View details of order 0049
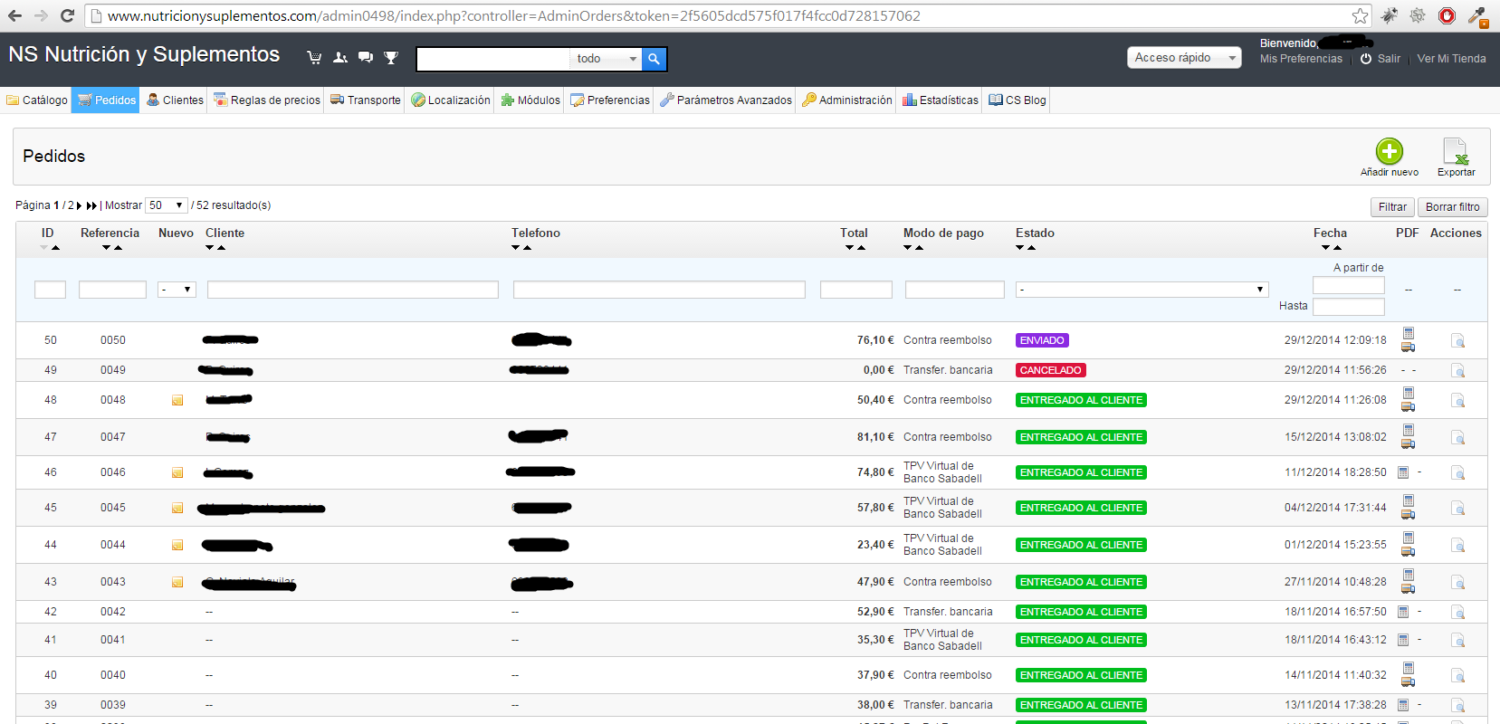The width and height of the screenshot is (1500, 724). (x=1457, y=370)
